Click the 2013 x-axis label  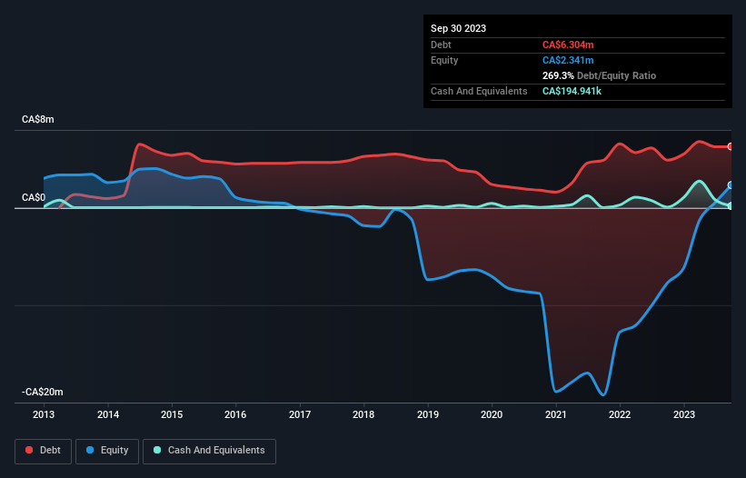[x=44, y=414]
